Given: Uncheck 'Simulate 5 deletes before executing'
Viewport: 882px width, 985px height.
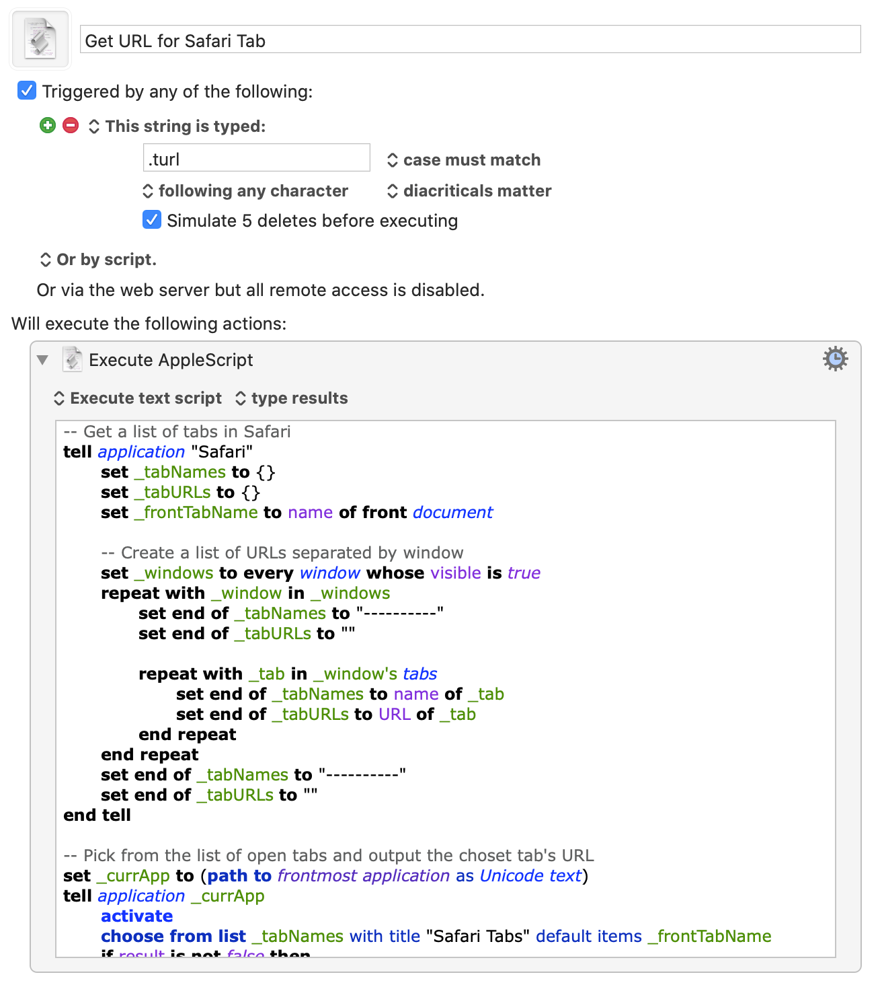Looking at the screenshot, I should click(x=152, y=220).
